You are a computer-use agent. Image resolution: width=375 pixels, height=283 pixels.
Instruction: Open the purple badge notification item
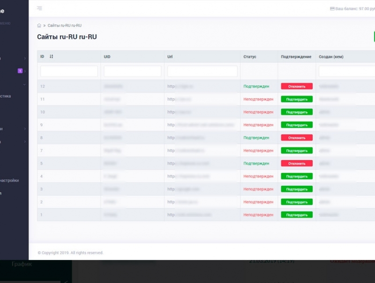pyautogui.click(x=20, y=71)
